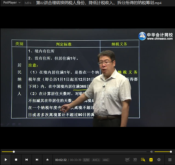
Task: Seek along the video progress bar
Action: click(74, 152)
